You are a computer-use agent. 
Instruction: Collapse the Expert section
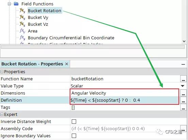point(2,115)
